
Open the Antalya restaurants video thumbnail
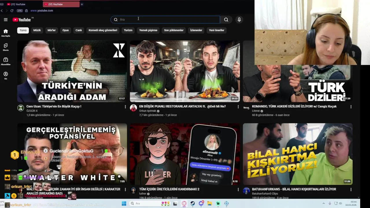[185, 71]
